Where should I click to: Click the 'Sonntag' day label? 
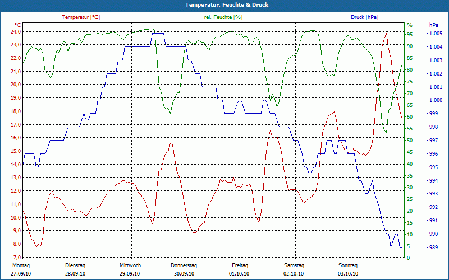click(348, 265)
